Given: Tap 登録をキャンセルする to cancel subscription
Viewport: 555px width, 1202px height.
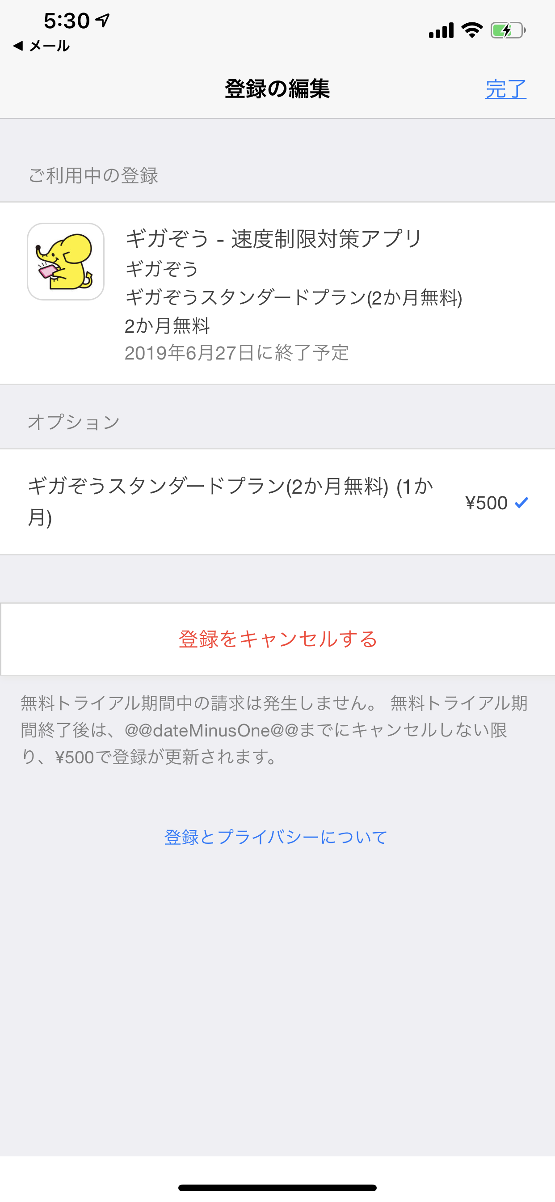Looking at the screenshot, I should [x=278, y=639].
